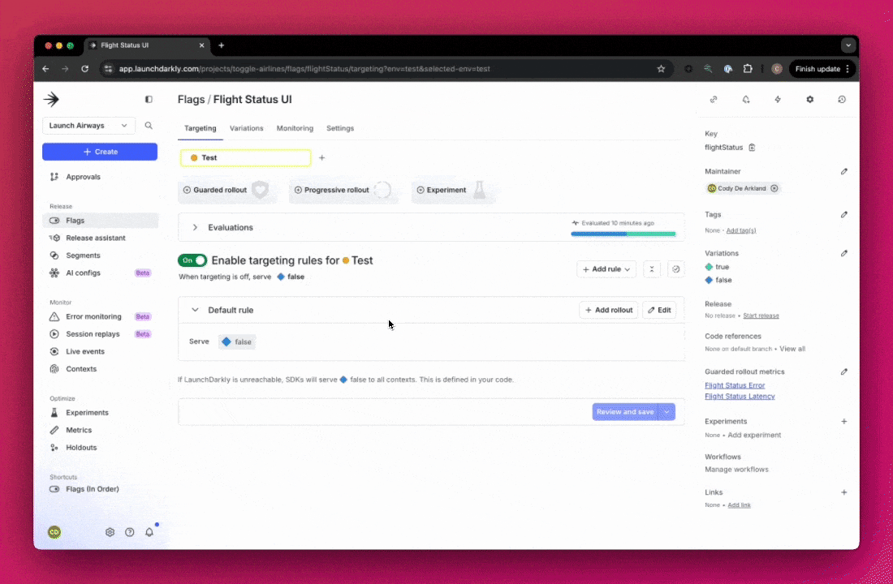Select the Test environment selector
Viewport: 893px width, 584px height.
click(245, 157)
